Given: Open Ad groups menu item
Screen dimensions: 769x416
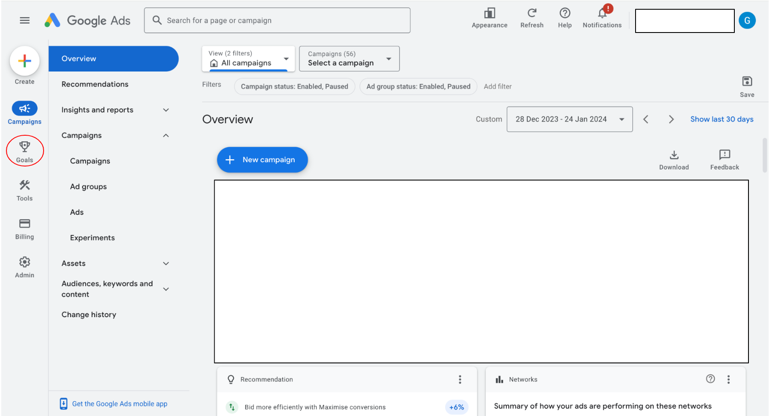Looking at the screenshot, I should coord(89,187).
